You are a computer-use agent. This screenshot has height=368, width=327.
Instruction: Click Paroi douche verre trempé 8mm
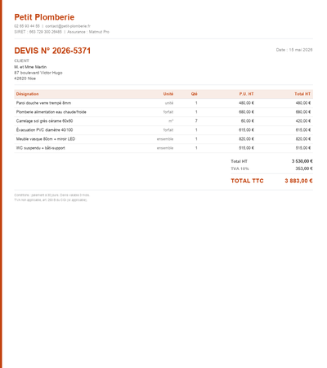(43, 103)
